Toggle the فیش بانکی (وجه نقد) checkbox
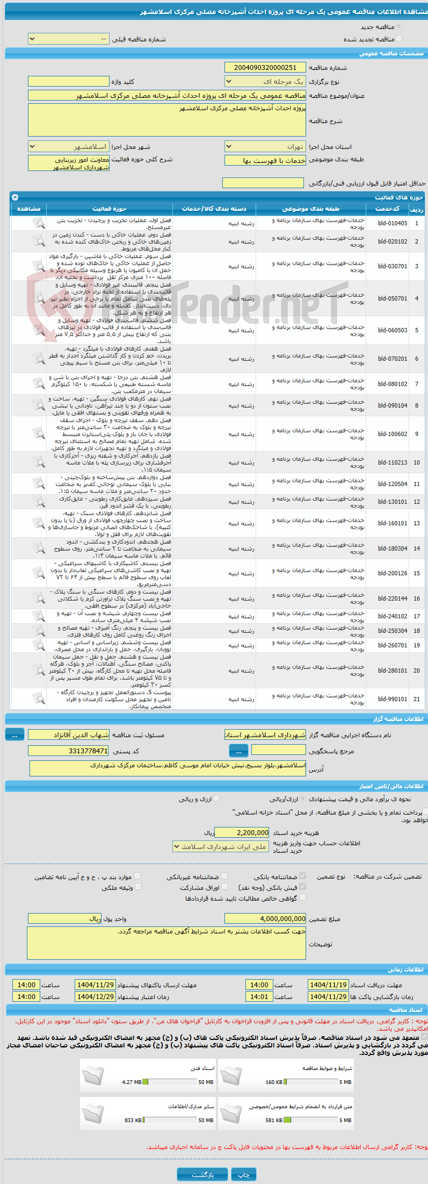 pos(302,887)
